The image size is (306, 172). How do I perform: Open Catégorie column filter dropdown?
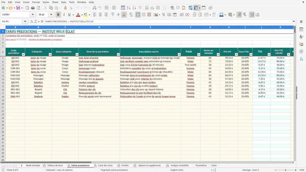(50, 55)
